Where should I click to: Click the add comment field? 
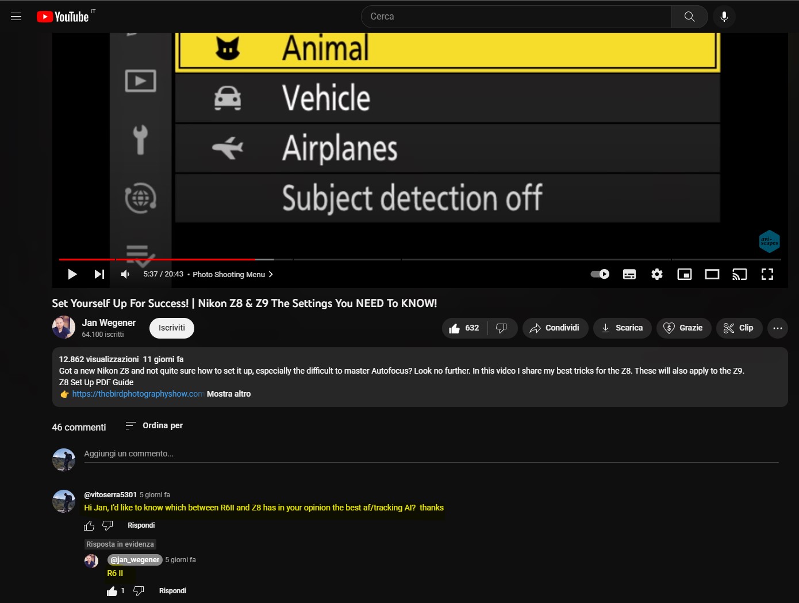[431, 454]
